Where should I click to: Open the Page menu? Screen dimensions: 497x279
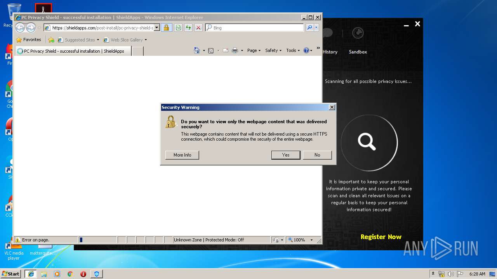254,50
